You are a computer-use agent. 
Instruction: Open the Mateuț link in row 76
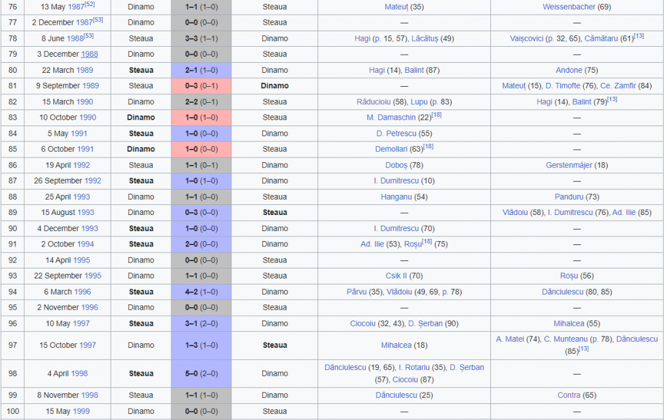(x=396, y=7)
